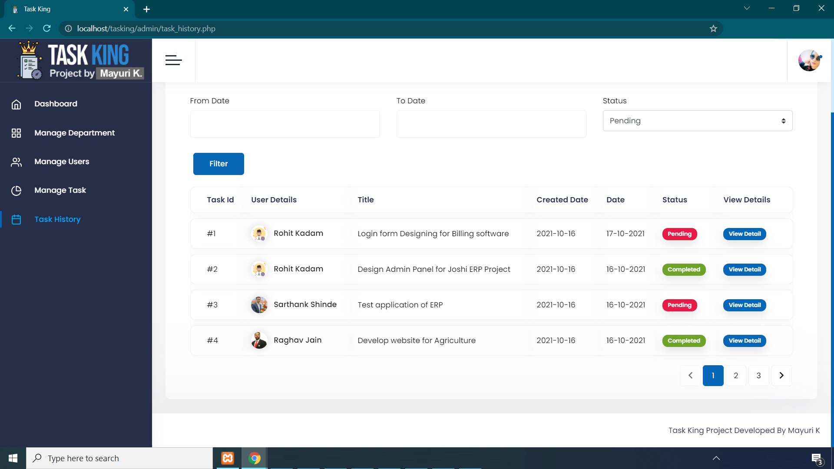The image size is (834, 469).
Task: Go to page 2 of results
Action: [736, 376]
